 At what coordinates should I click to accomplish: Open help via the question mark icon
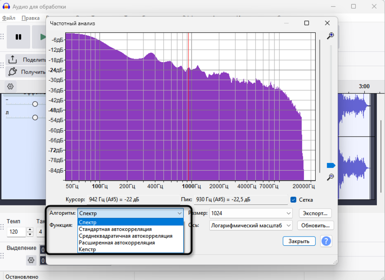[326, 241]
